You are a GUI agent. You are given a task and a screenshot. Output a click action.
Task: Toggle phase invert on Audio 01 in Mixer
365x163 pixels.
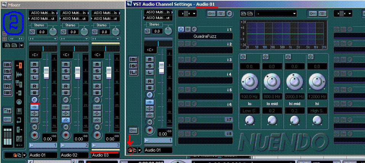(32, 32)
